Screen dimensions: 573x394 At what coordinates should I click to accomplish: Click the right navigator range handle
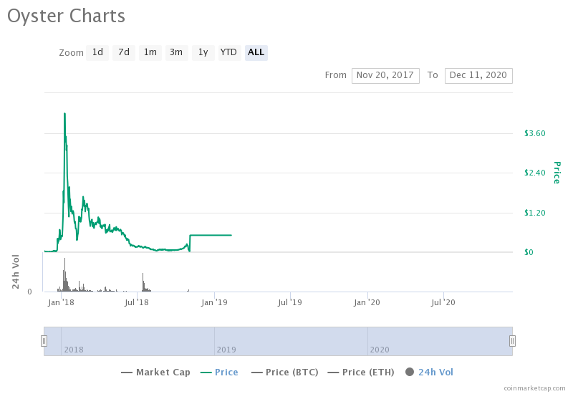512,341
